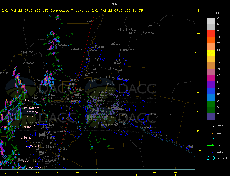The image size is (230, 176).
Task: Click the 'Divisadero' map label
Action: point(125,79)
